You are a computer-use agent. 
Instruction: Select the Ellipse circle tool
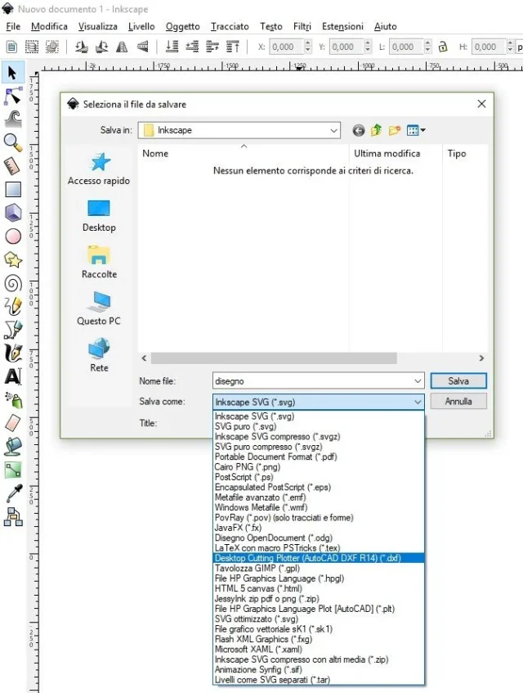(13, 236)
